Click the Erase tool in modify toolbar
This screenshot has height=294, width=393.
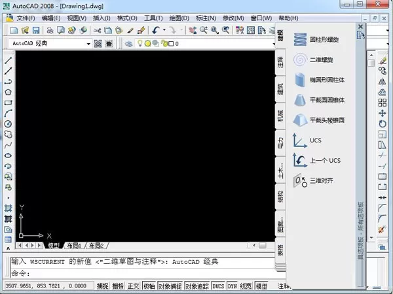[383, 60]
